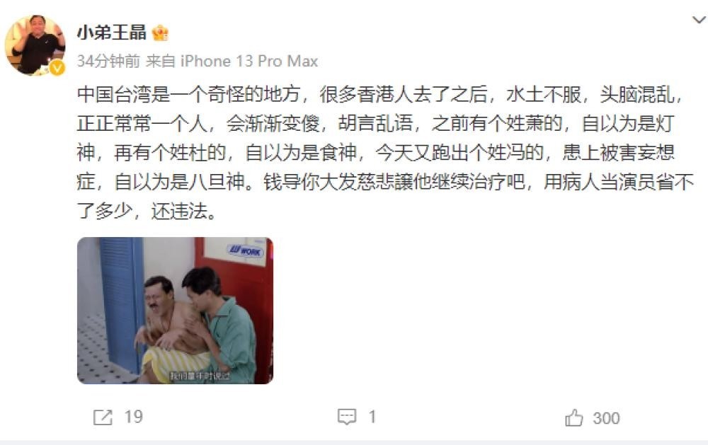Click the post text paragraph body

385,153
